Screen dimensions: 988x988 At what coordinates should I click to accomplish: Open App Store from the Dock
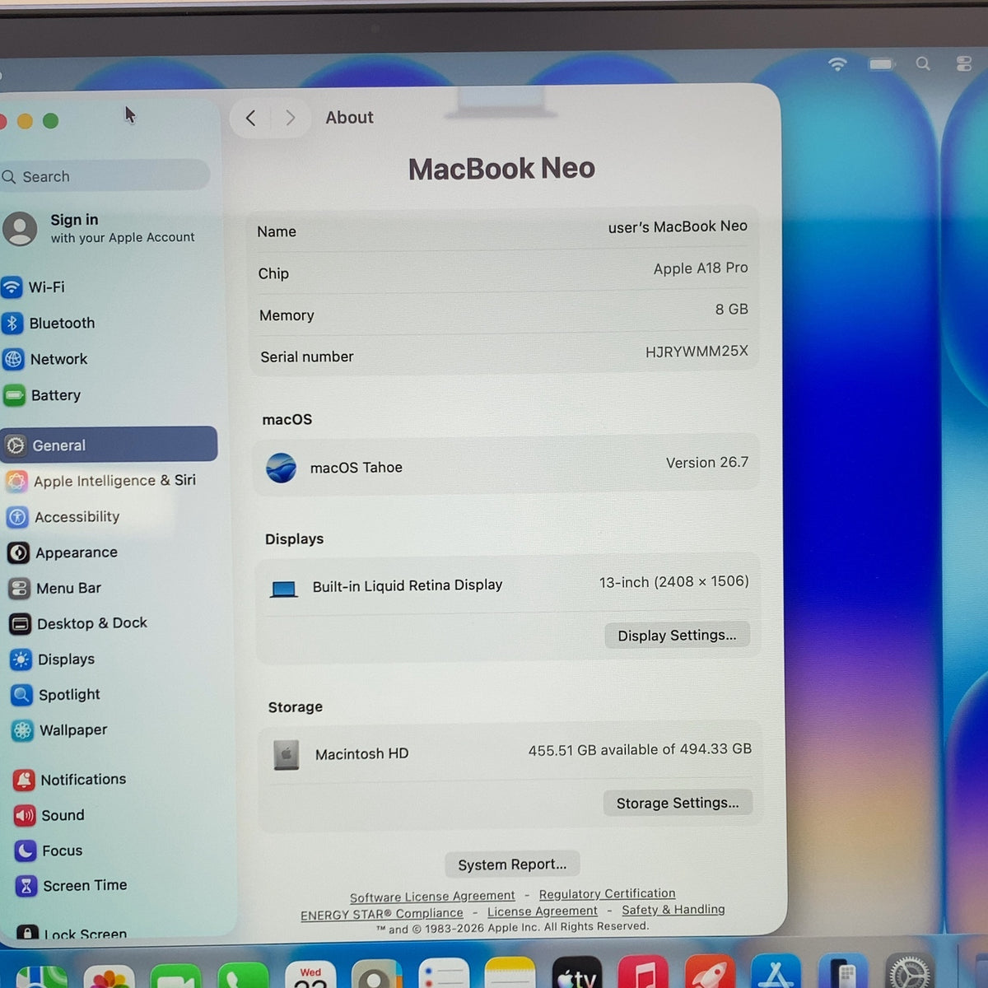coord(776,972)
